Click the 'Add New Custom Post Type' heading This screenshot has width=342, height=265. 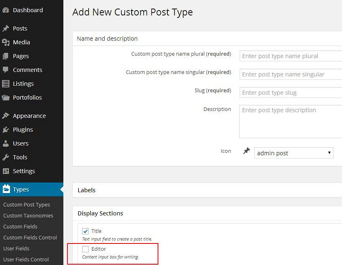(132, 12)
